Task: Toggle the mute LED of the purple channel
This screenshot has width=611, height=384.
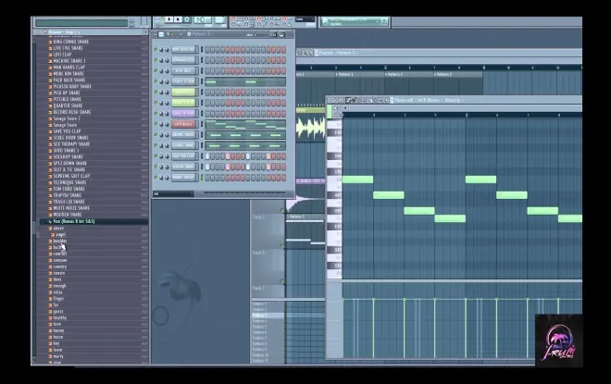Action: [x=156, y=113]
